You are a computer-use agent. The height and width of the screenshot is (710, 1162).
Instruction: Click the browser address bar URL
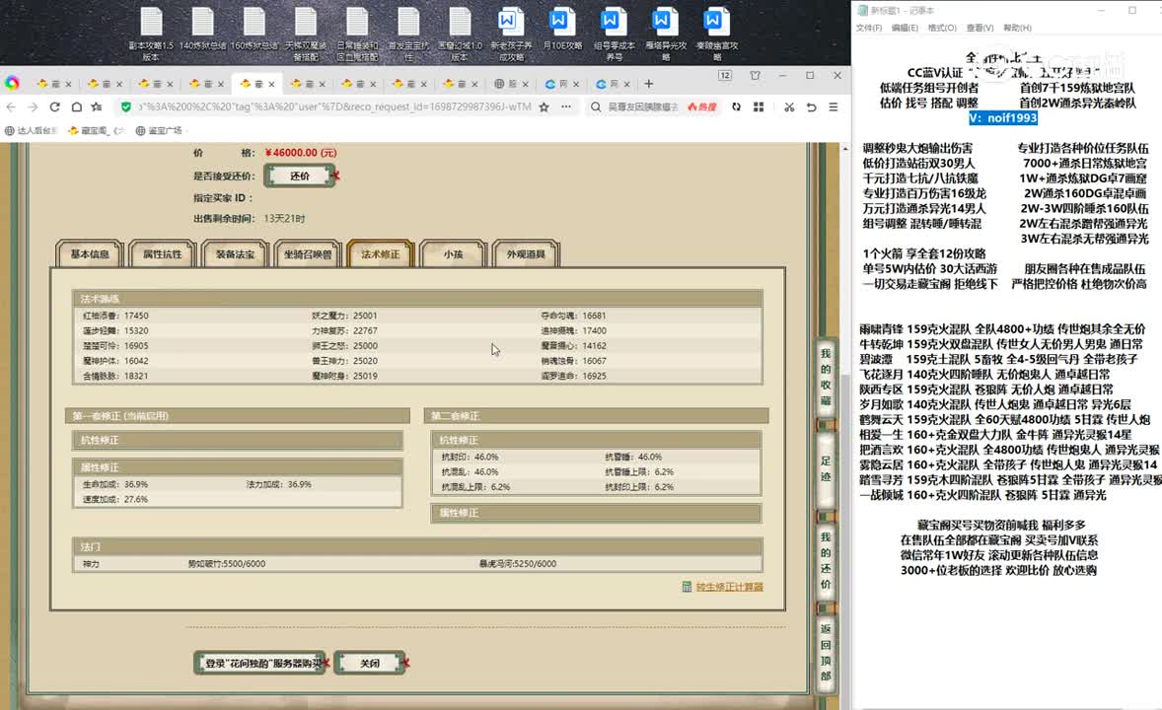(334, 106)
